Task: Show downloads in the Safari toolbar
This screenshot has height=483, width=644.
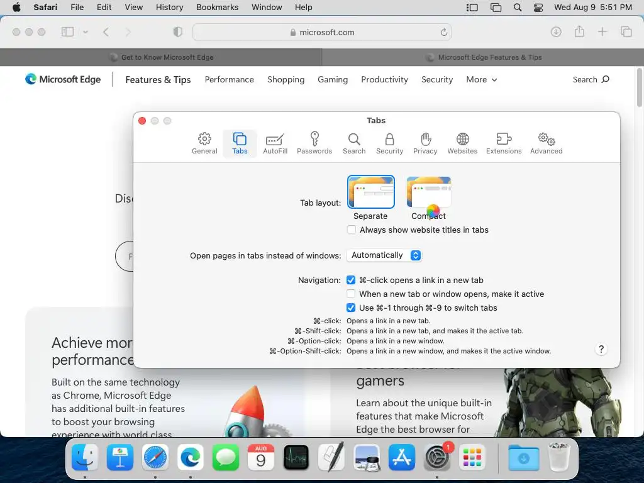Action: click(556, 31)
